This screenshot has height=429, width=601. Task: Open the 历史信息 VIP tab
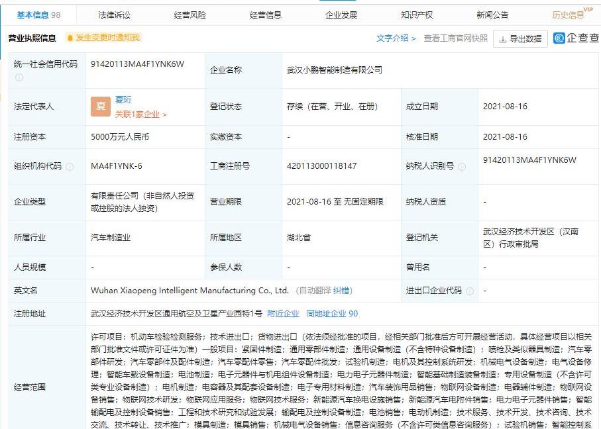pos(572,14)
